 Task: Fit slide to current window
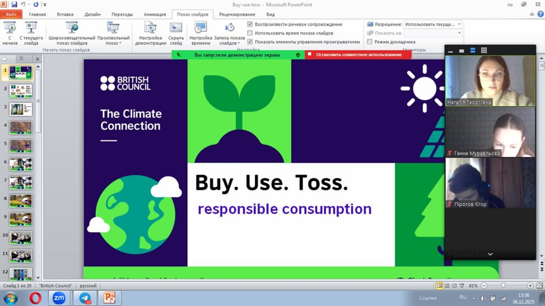click(x=539, y=285)
